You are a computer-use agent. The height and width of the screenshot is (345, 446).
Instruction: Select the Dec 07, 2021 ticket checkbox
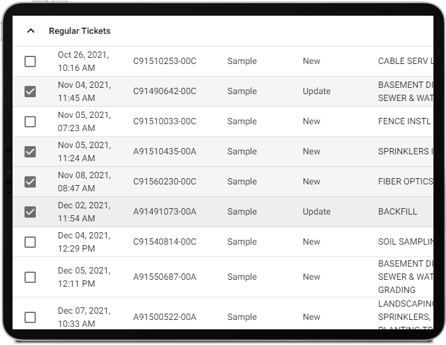click(x=30, y=317)
